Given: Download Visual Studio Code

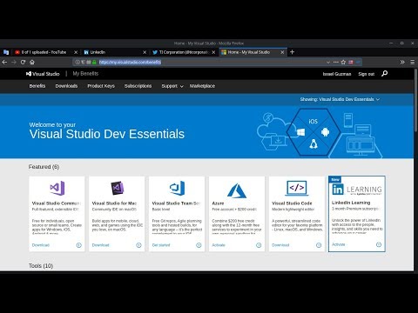Looking at the screenshot, I should [x=280, y=245].
